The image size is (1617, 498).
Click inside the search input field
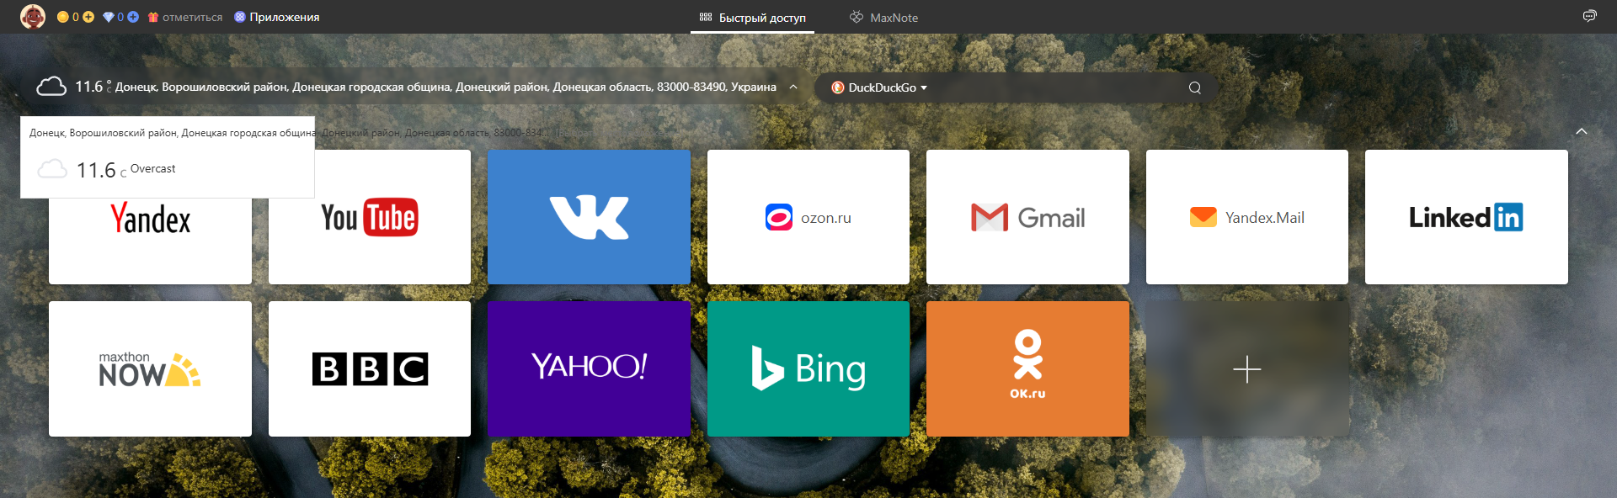click(x=1053, y=87)
